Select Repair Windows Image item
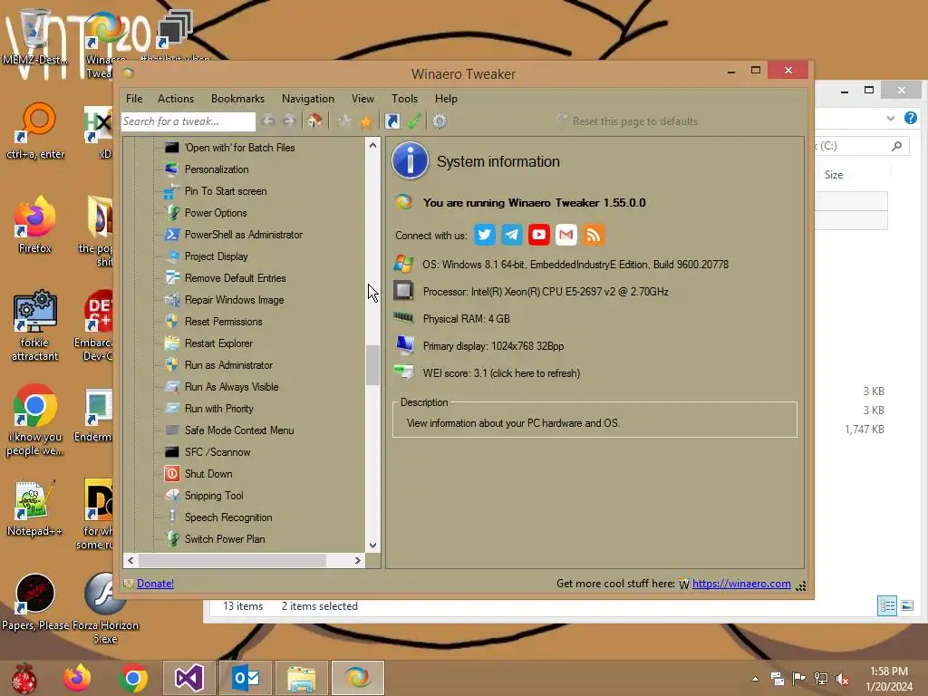 coord(234,300)
